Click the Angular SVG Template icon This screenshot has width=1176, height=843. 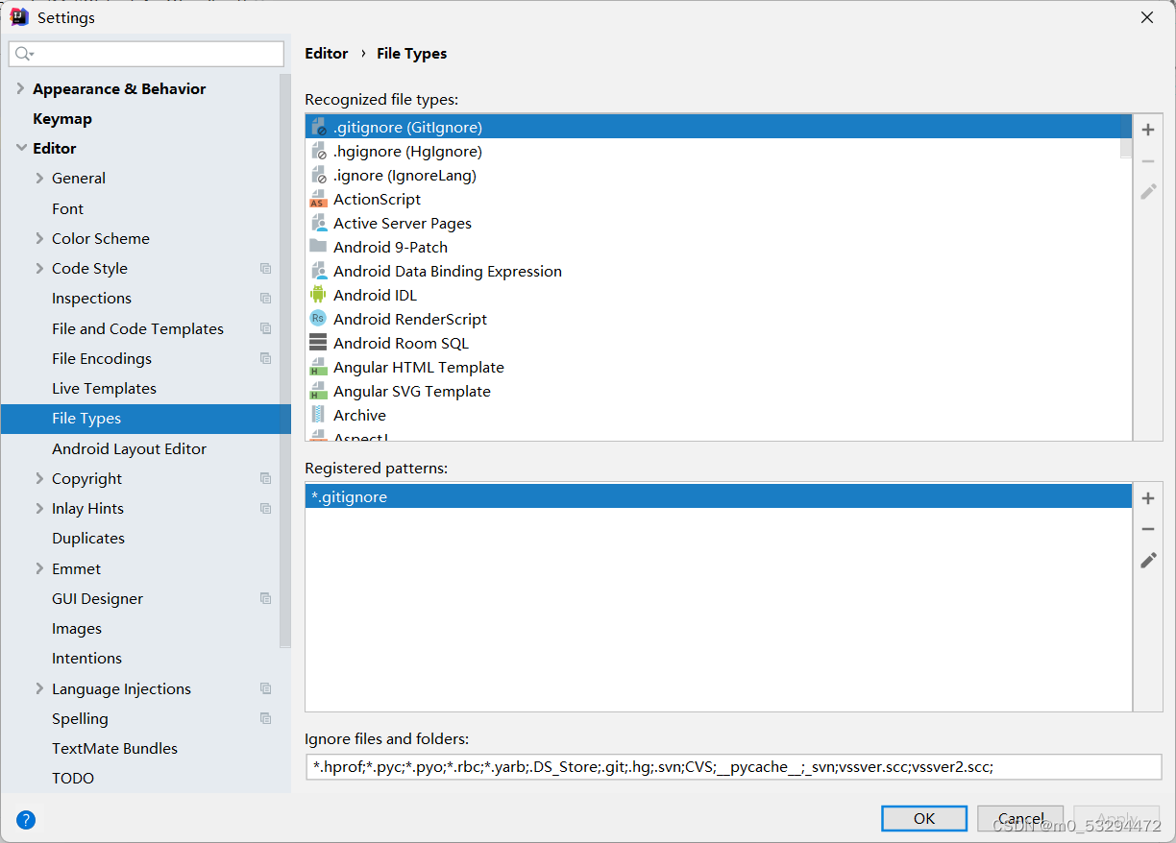click(x=318, y=391)
